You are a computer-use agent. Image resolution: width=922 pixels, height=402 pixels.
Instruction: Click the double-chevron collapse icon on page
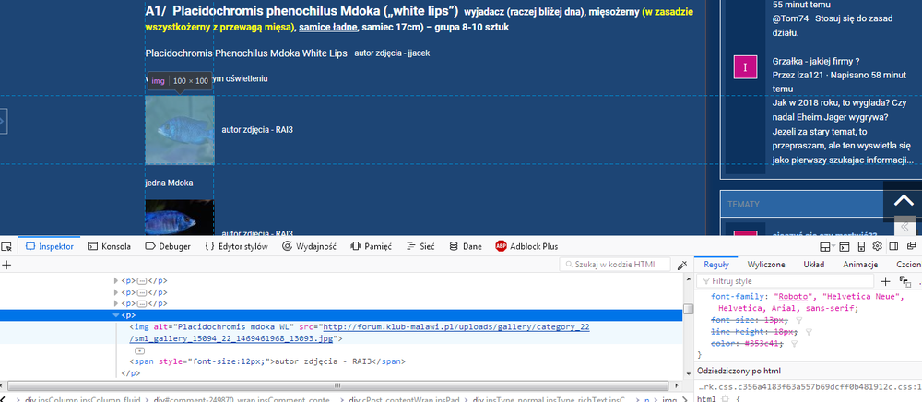906,227
